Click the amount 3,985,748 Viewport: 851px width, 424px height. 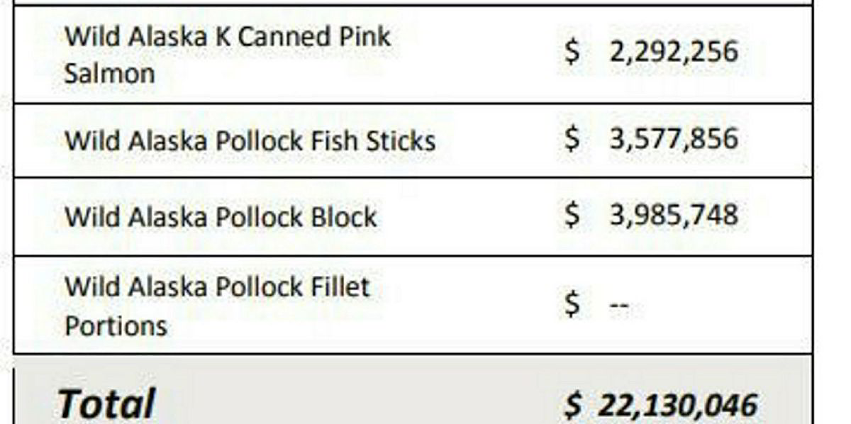pos(673,215)
